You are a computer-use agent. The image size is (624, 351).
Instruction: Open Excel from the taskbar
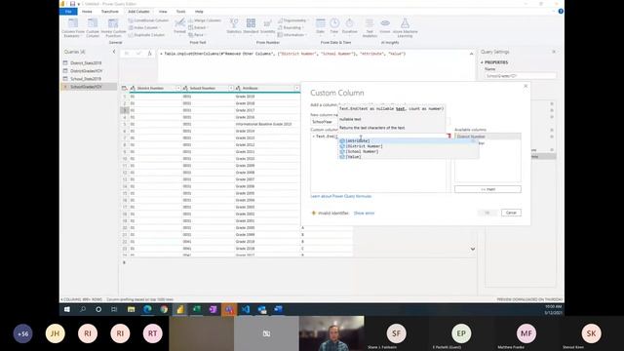pos(196,309)
